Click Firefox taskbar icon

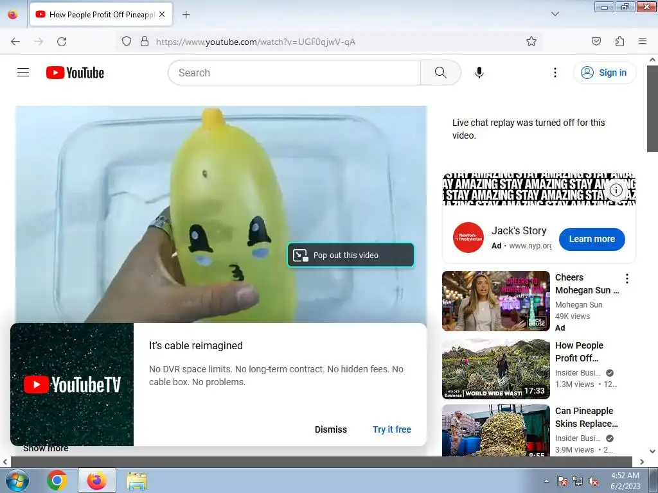pos(96,480)
